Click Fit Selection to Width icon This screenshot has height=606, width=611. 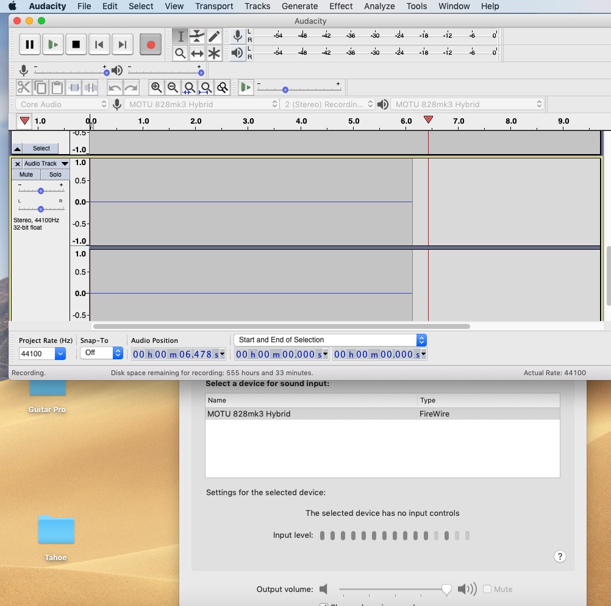click(190, 88)
